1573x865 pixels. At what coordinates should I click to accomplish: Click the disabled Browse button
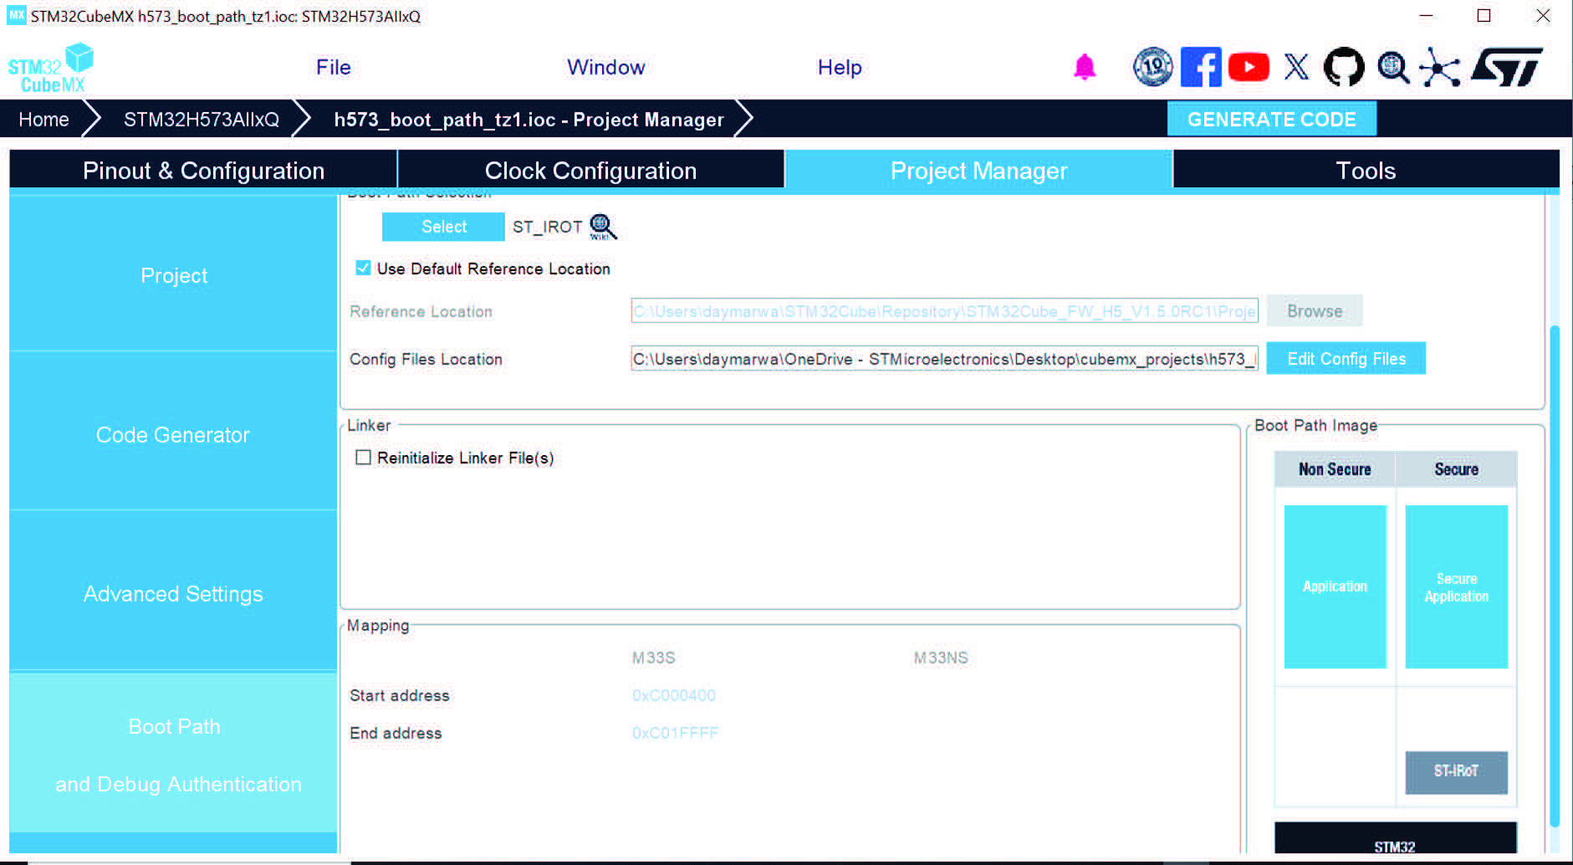(x=1315, y=311)
